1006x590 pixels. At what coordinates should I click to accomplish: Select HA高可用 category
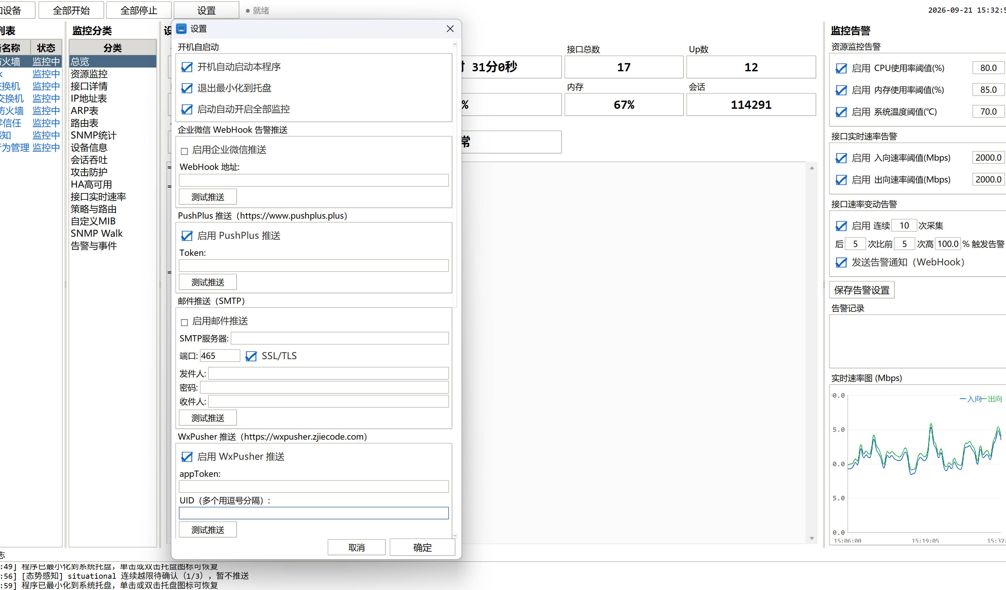(113, 184)
